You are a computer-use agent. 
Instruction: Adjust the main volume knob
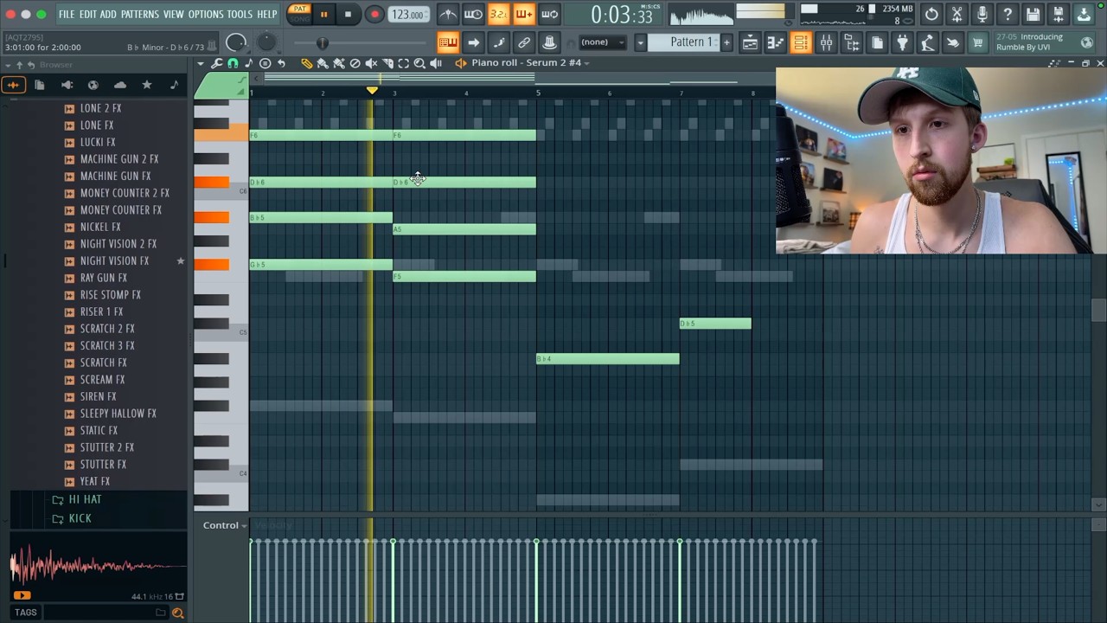[236, 43]
